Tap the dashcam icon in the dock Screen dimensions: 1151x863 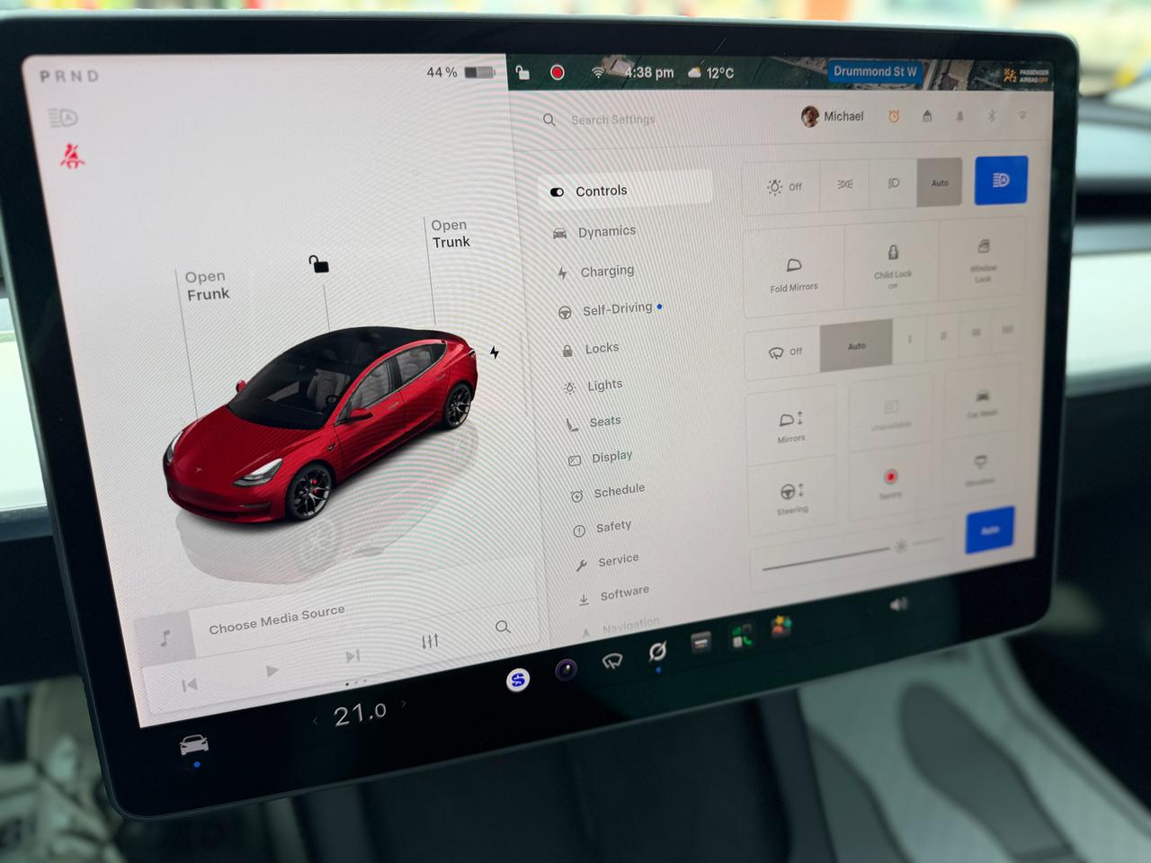click(700, 642)
